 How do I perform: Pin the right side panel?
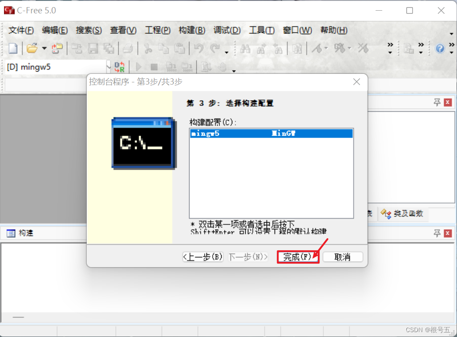tap(437, 102)
